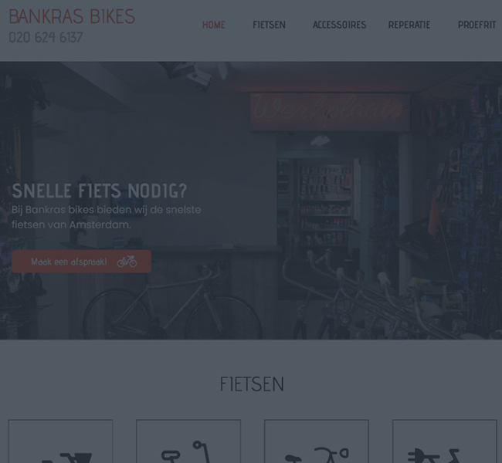The image size is (502, 463).
Task: Open the REPERATIE page
Action: click(409, 25)
